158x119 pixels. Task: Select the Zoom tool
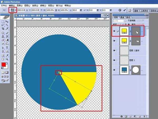[7, 59]
